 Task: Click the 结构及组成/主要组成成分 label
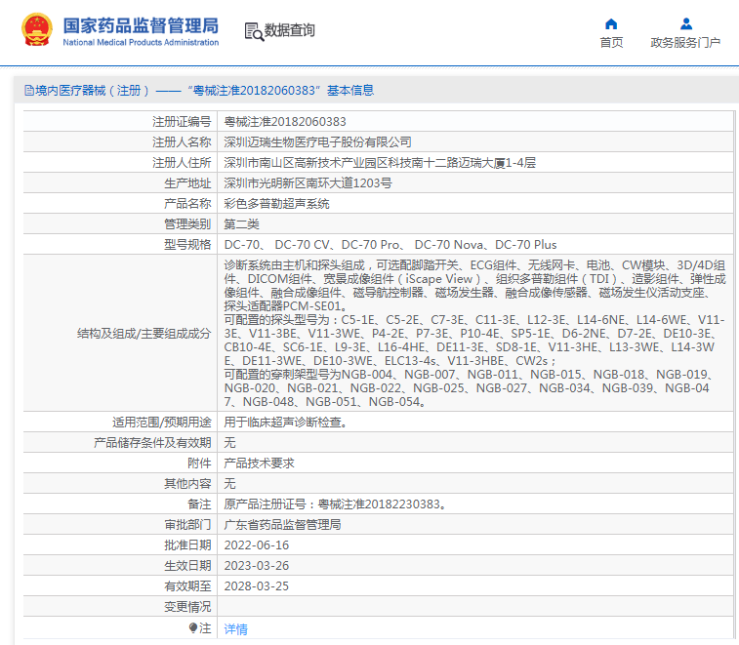[144, 334]
